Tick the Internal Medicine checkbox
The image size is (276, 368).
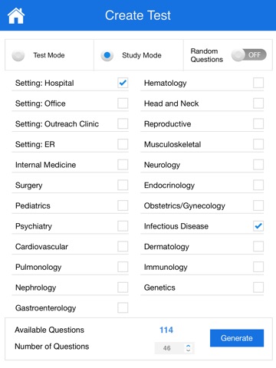pyautogui.click(x=123, y=165)
